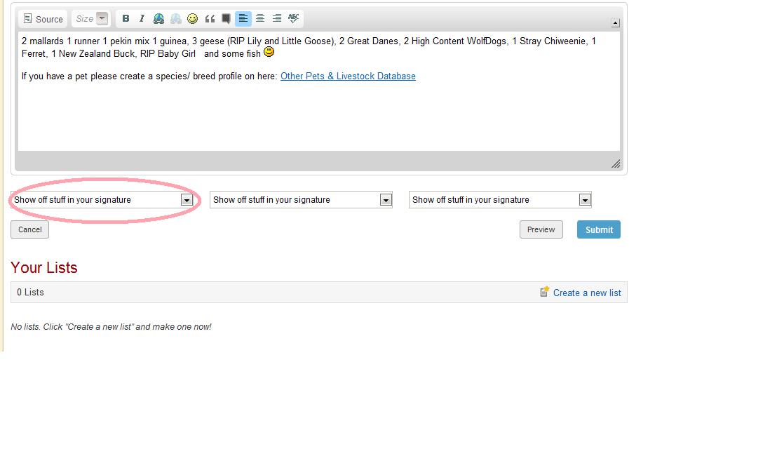Viewport: 777px width, 461px height.
Task: Click the Preview button
Action: tap(541, 229)
